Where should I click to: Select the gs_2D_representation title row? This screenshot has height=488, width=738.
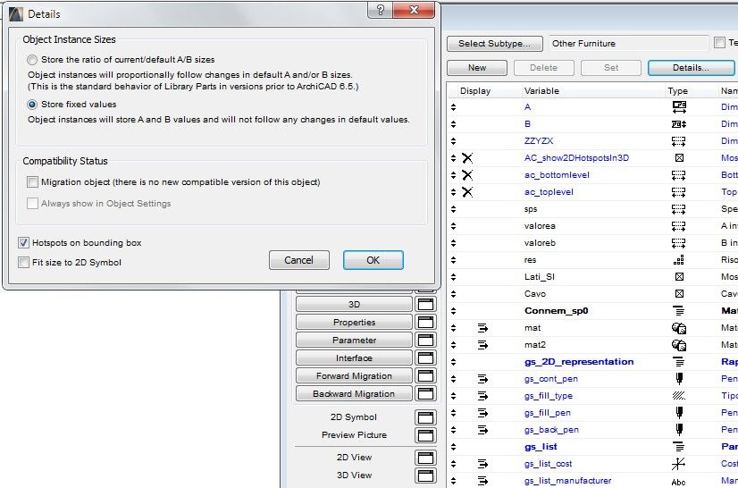tap(579, 362)
